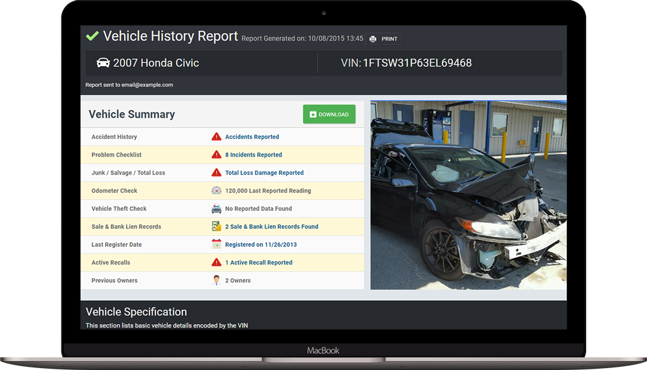The image size is (647, 370).
Task: Click the Active Recalls label
Action: [111, 263]
